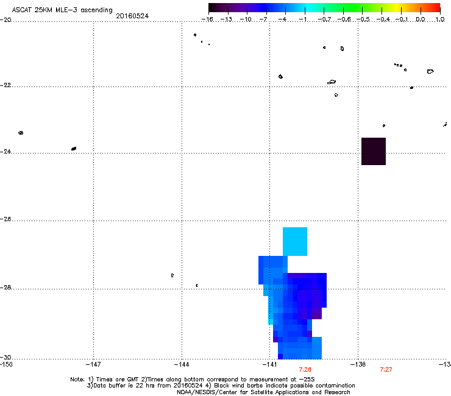Click the -147 longitude axis label
This screenshot has width=451, height=396.
93,365
